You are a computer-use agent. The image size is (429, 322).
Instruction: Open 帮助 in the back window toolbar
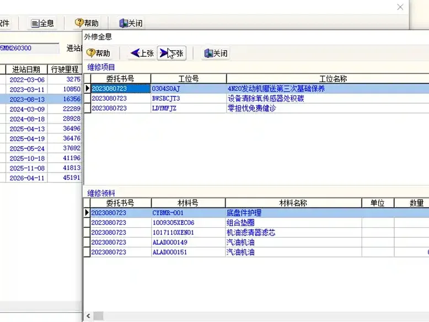click(x=87, y=23)
